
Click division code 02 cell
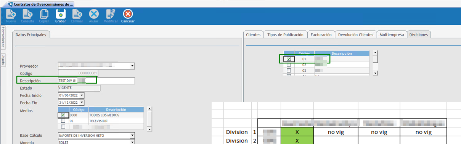point(304,65)
